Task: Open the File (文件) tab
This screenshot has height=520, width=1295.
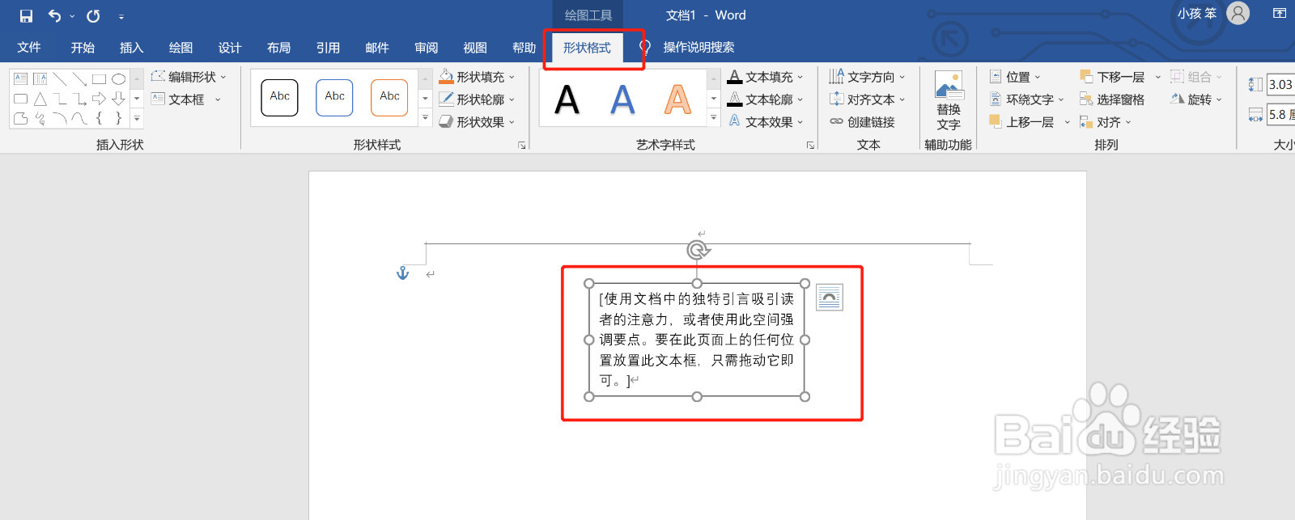Action: tap(29, 48)
